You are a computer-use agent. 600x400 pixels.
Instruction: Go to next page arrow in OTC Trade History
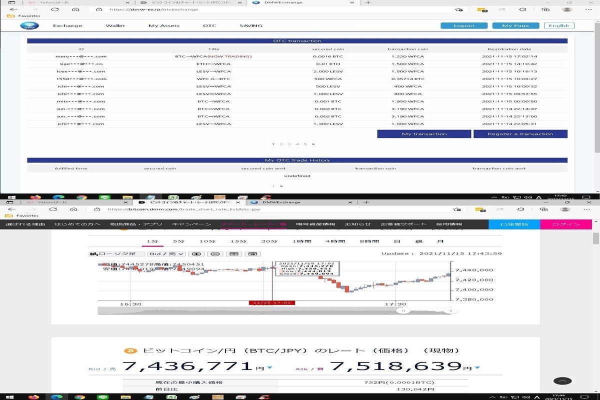[x=281, y=186]
